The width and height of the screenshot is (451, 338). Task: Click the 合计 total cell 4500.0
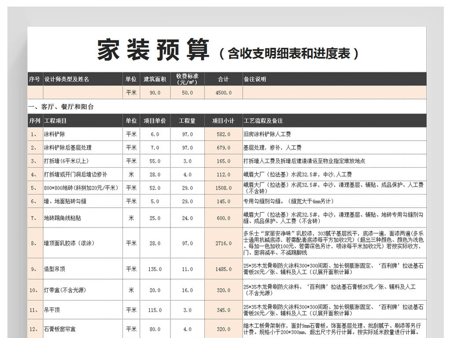[x=222, y=92]
